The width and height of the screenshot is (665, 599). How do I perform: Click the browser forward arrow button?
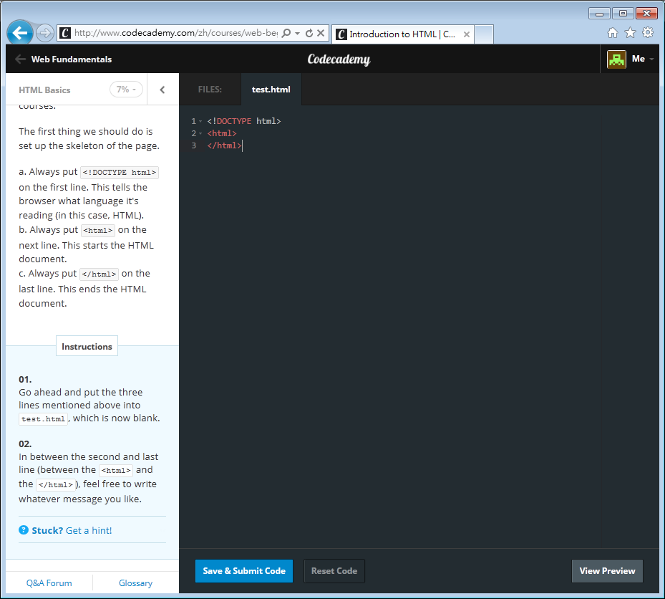click(44, 33)
